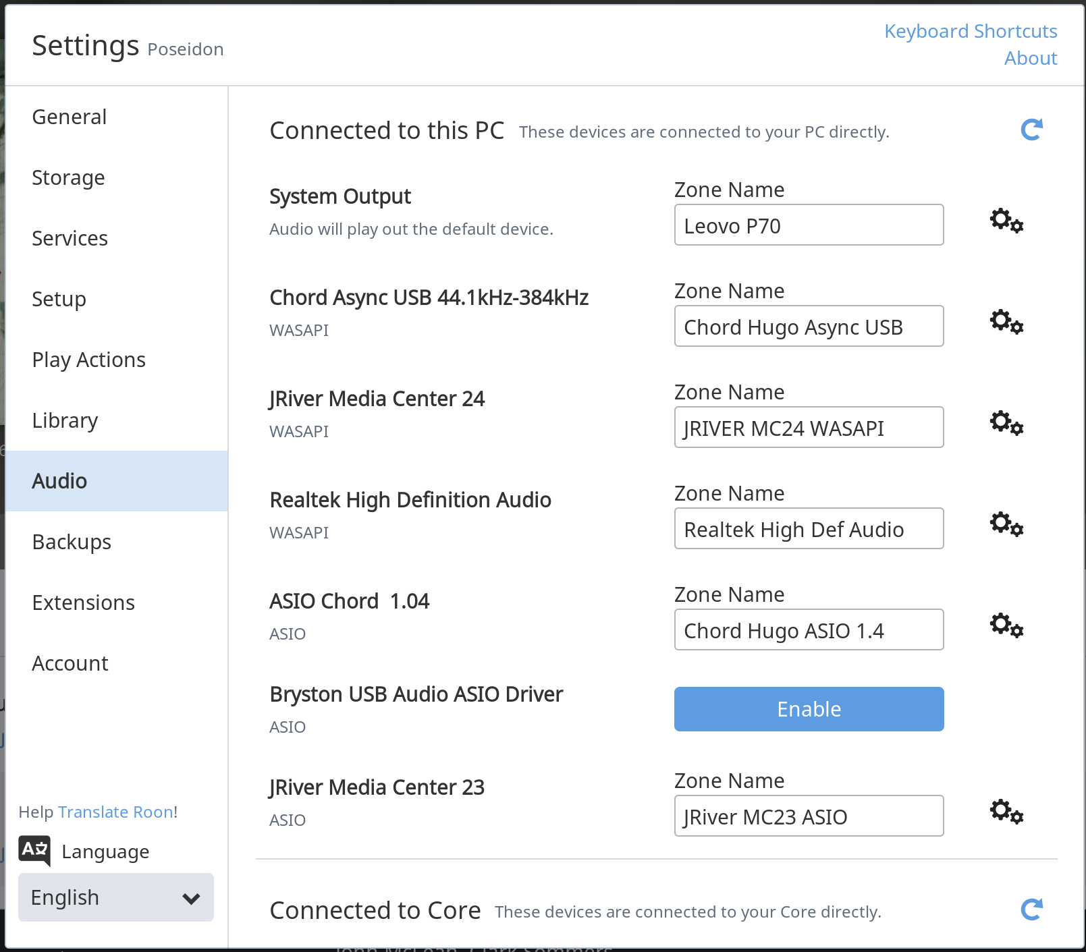Follow the Translate Roon link

[x=115, y=812]
